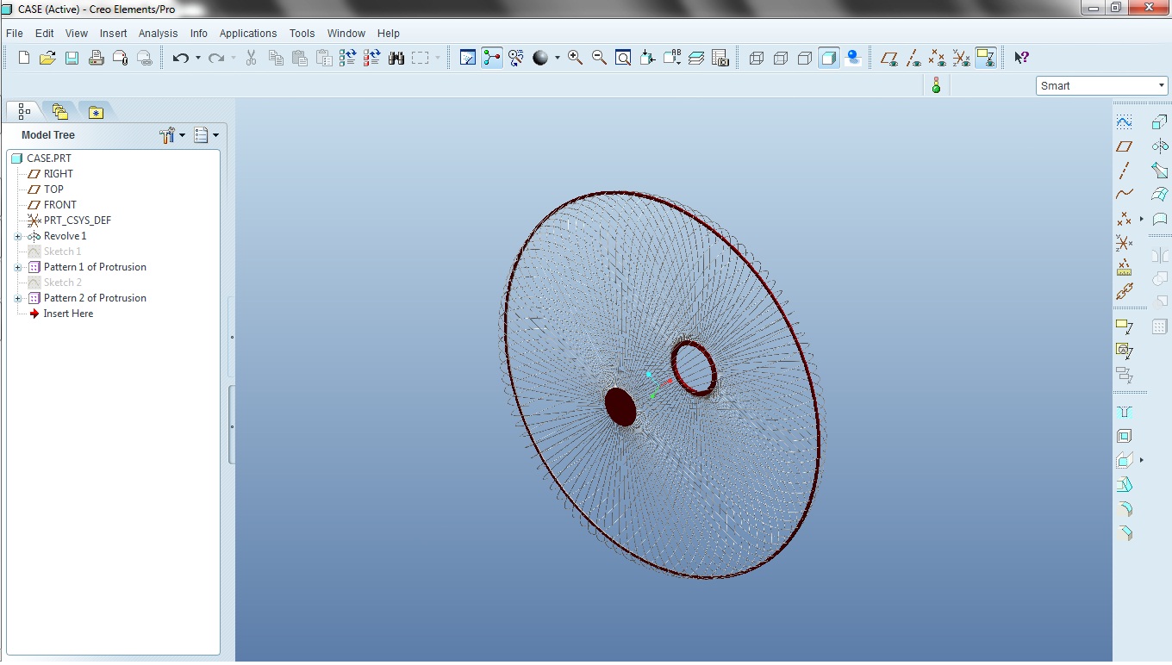The height and width of the screenshot is (665, 1172).
Task: Select the Variable Section Sweep tool icon
Action: pyautogui.click(x=1160, y=171)
